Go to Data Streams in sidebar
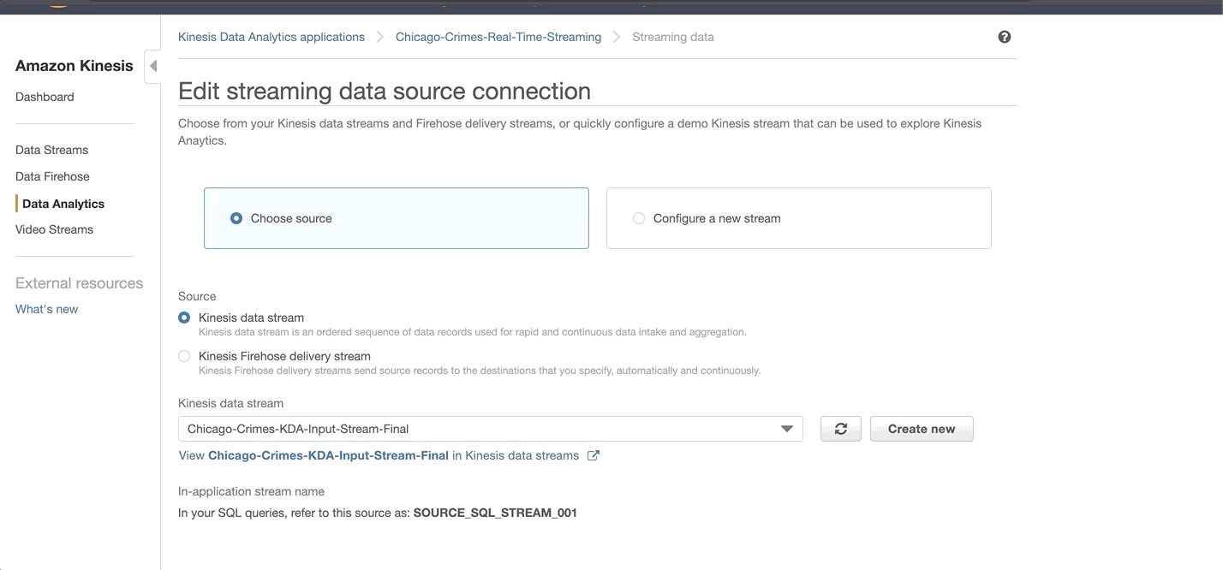 51,150
